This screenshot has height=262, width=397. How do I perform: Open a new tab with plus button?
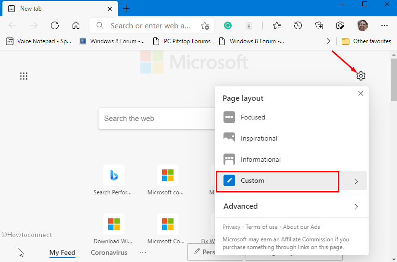click(126, 9)
